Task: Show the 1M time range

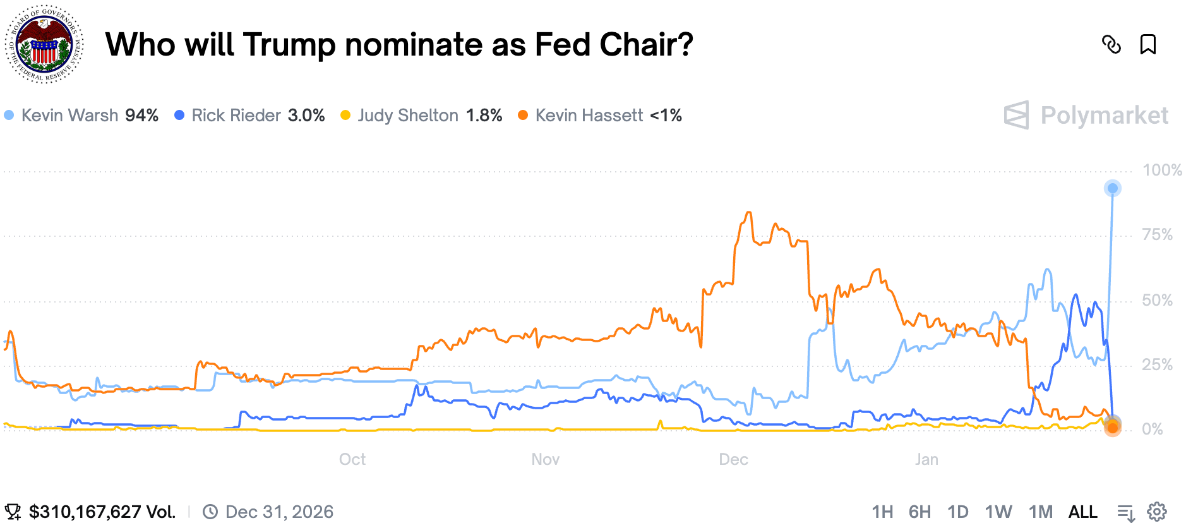Action: 1040,512
